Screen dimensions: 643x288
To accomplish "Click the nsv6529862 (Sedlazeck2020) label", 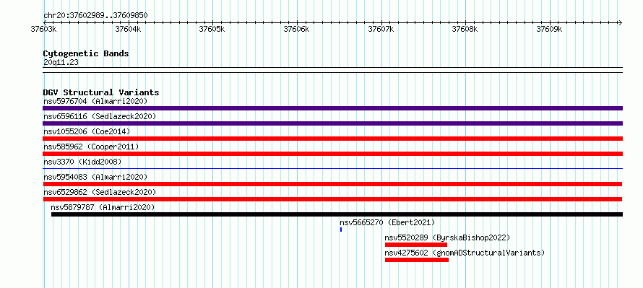I will click(100, 192).
